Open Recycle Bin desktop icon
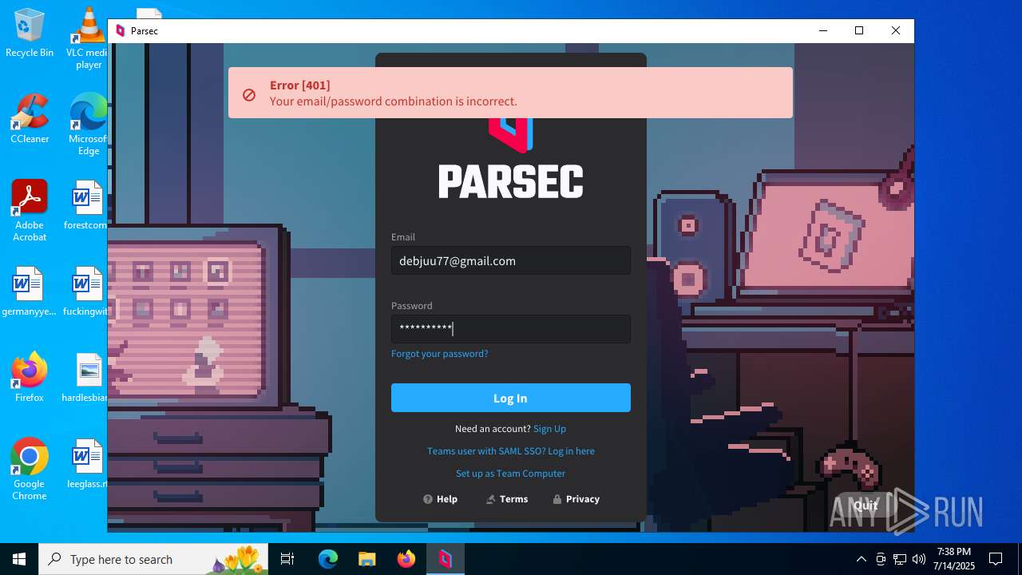This screenshot has height=575, width=1022. point(30,34)
